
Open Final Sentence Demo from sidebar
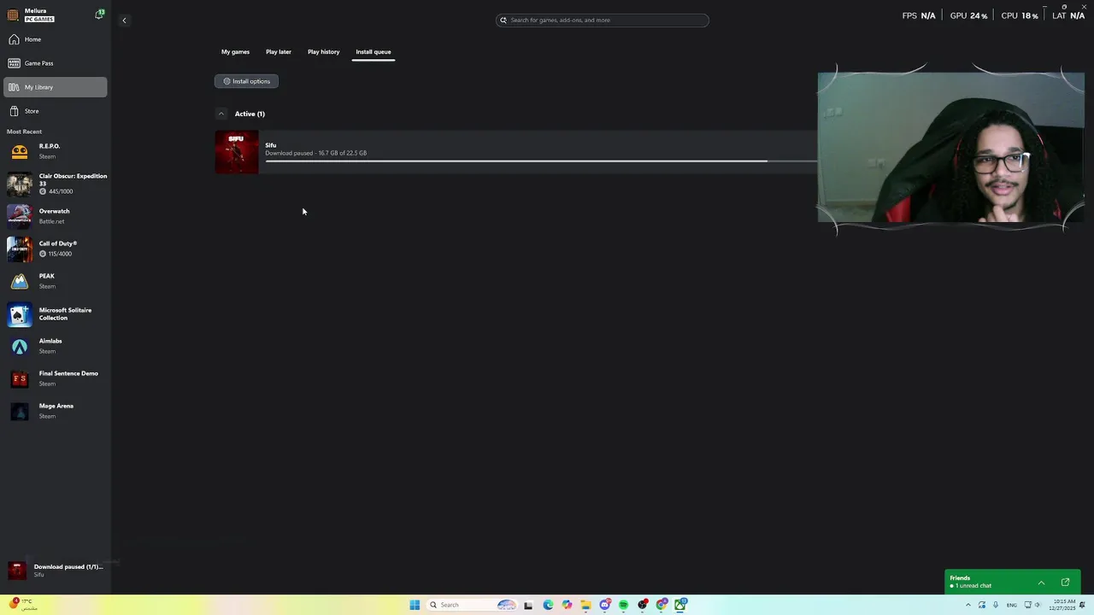tap(56, 378)
